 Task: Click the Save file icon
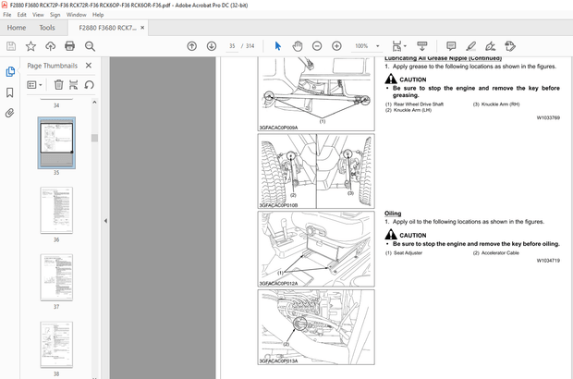point(10,45)
